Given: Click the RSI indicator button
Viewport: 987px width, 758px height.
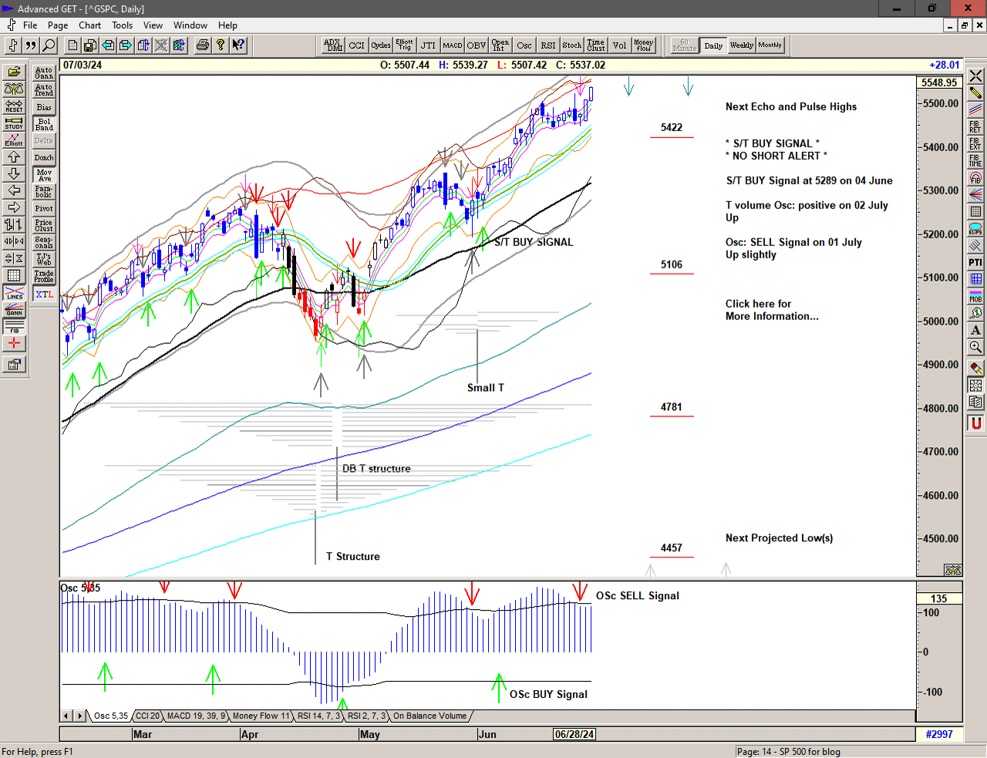Looking at the screenshot, I should (547, 45).
